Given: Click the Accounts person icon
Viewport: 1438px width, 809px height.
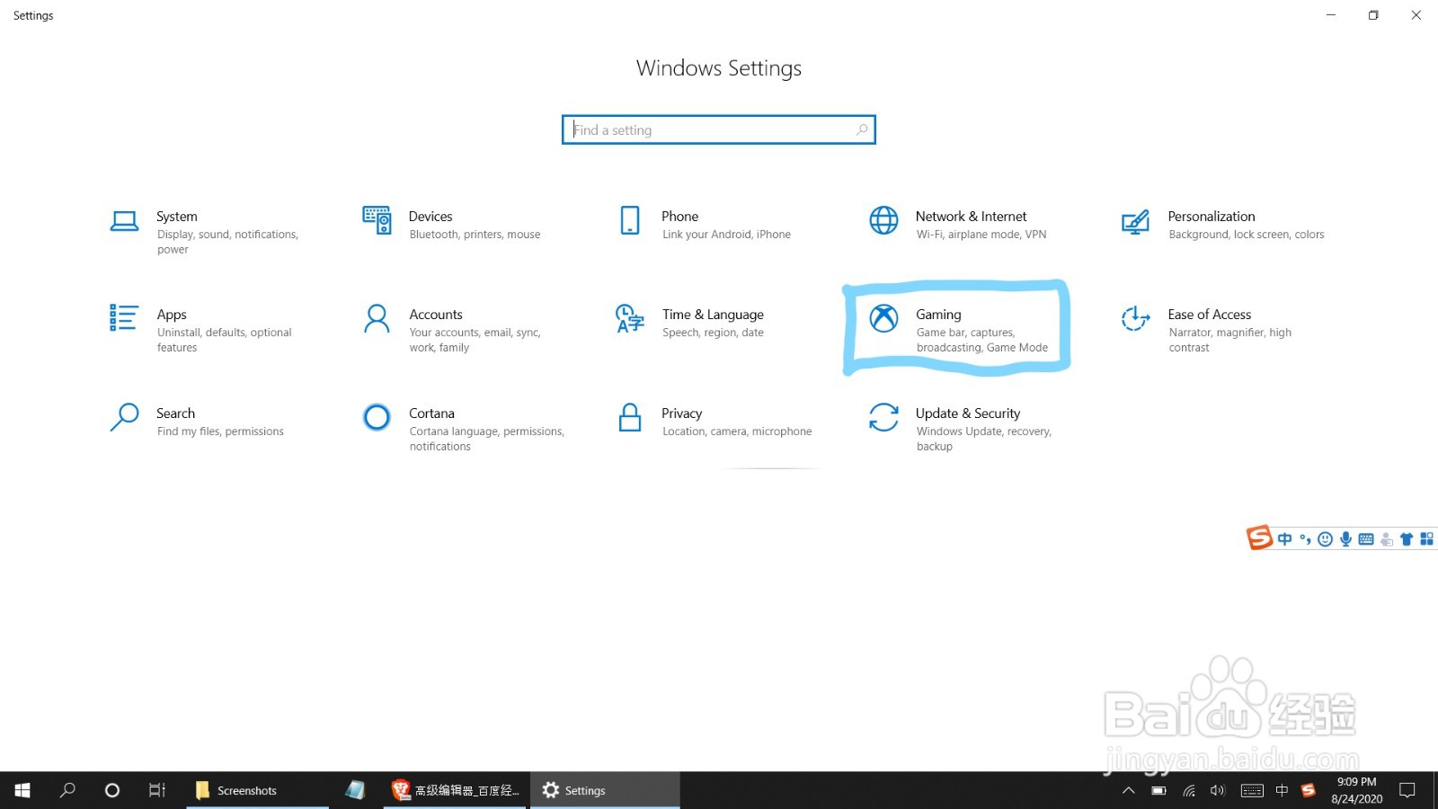Looking at the screenshot, I should (377, 318).
